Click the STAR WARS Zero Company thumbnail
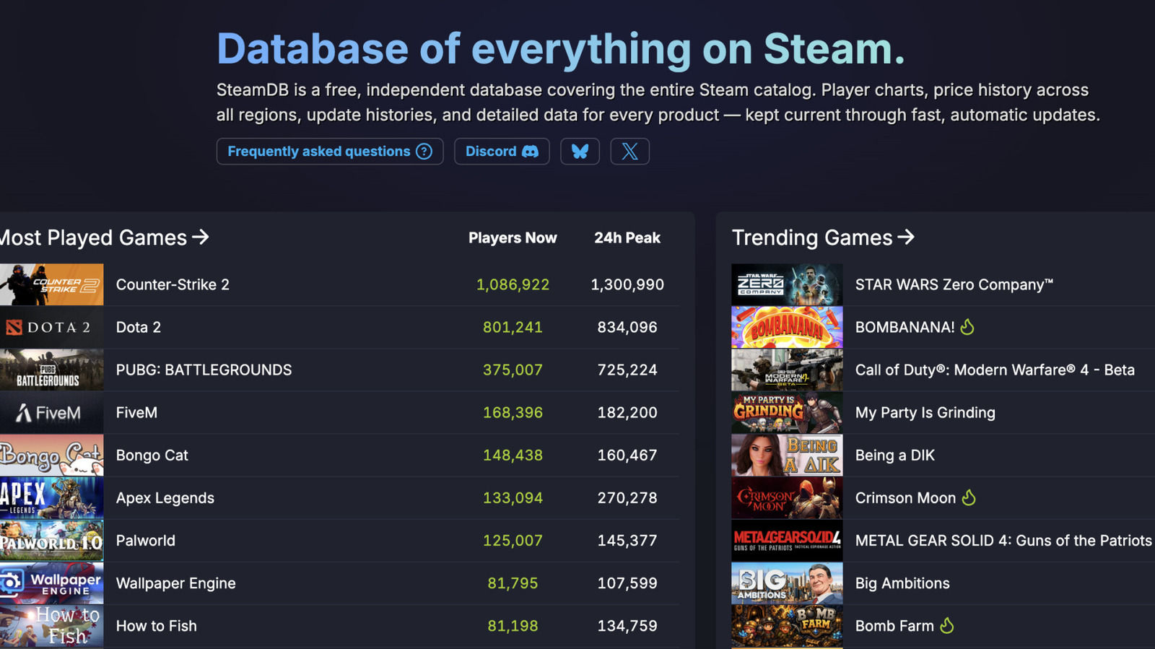 click(x=787, y=284)
